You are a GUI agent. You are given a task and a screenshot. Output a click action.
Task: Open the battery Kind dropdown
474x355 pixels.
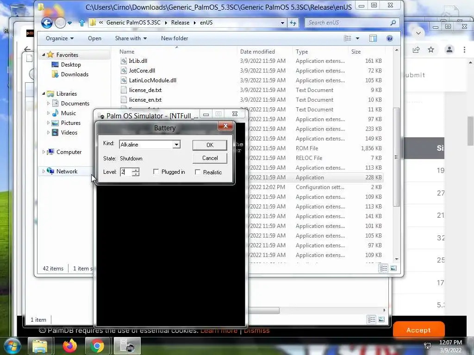tap(176, 144)
